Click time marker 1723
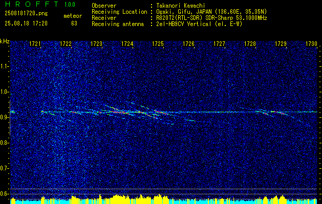322x204 pixels. [96, 44]
